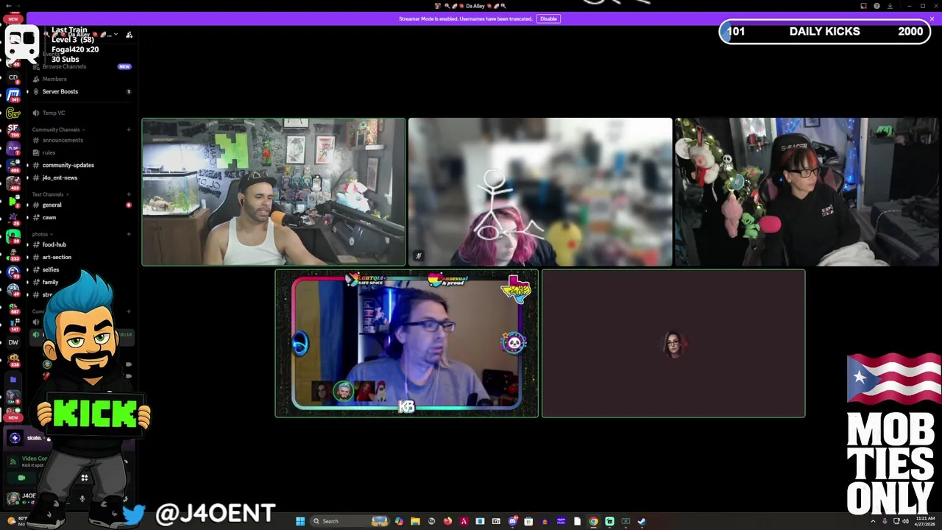
Task: Open the food-hub channel
Action: pyautogui.click(x=81, y=244)
